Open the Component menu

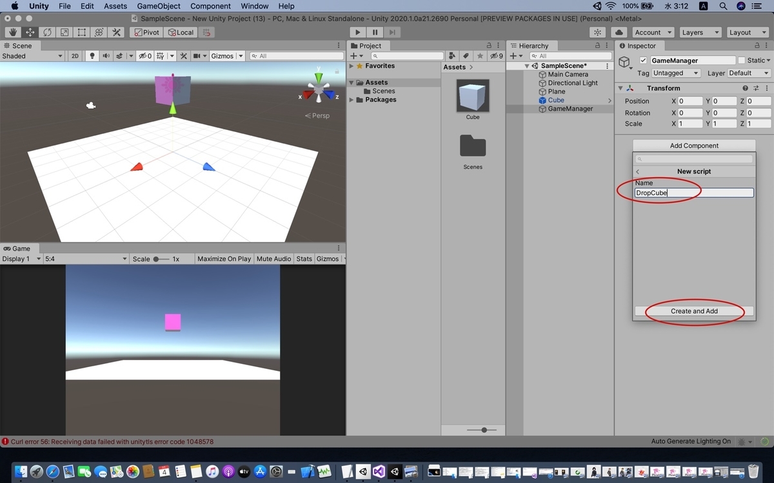(x=210, y=6)
